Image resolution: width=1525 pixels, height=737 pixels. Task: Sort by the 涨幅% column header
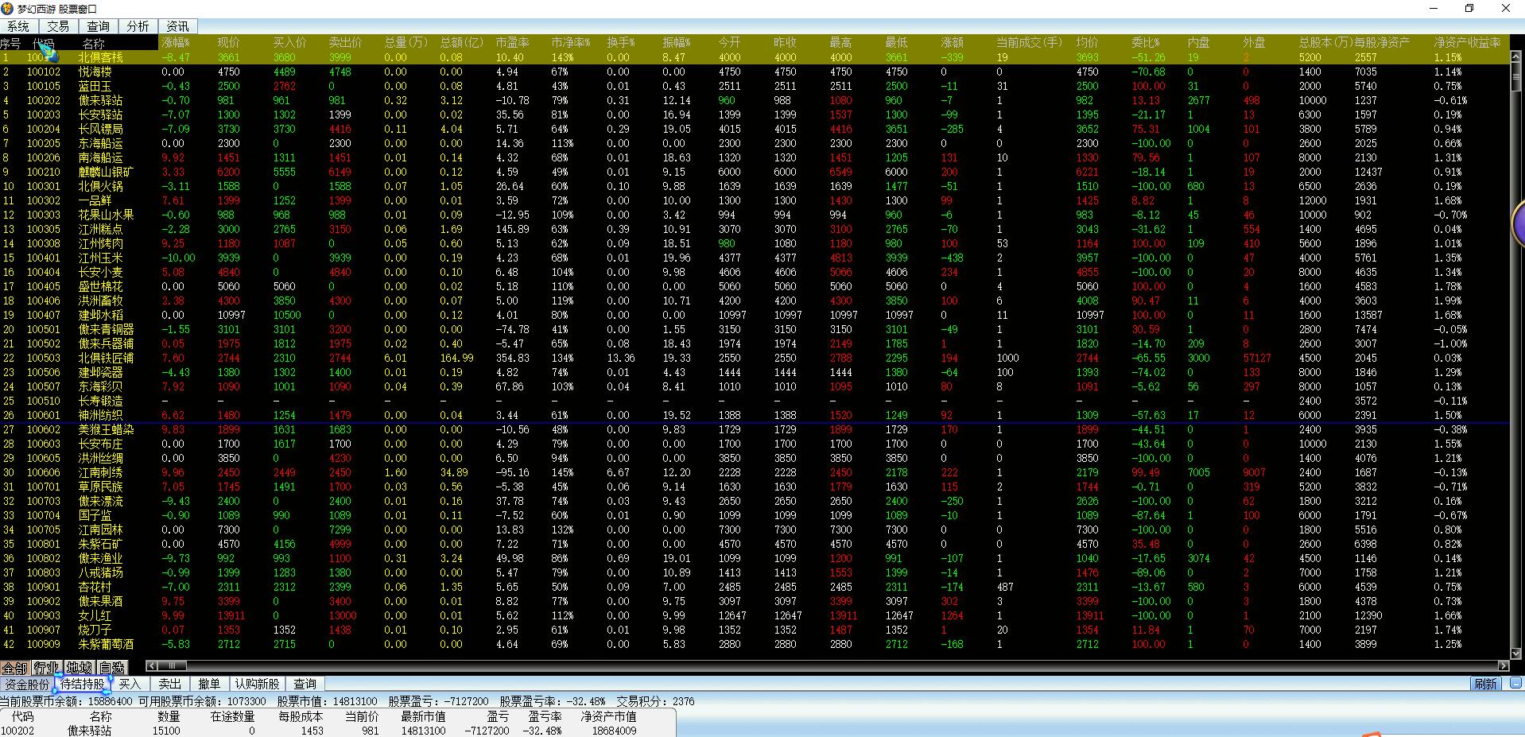(x=176, y=42)
